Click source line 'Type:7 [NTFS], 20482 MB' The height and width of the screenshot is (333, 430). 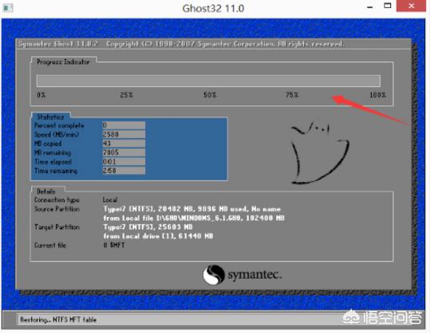191,209
